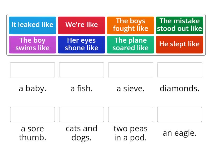Choose the empty box above 'diamonds.'
This screenshot has width=212, height=159.
click(179, 70)
